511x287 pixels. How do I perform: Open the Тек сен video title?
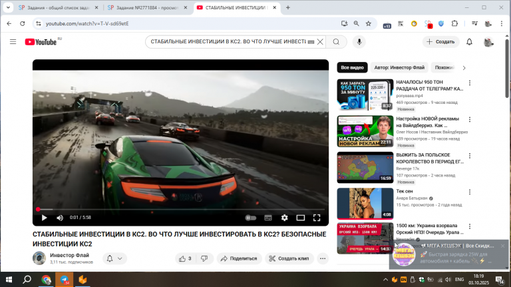pyautogui.click(x=405, y=191)
